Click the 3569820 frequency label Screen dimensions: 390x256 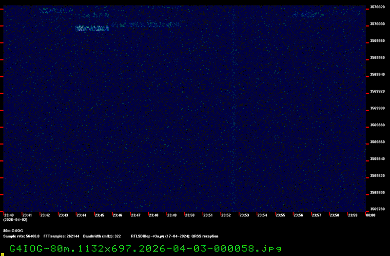pos(377,176)
